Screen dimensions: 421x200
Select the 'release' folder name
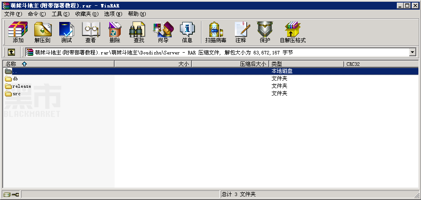point(22,86)
